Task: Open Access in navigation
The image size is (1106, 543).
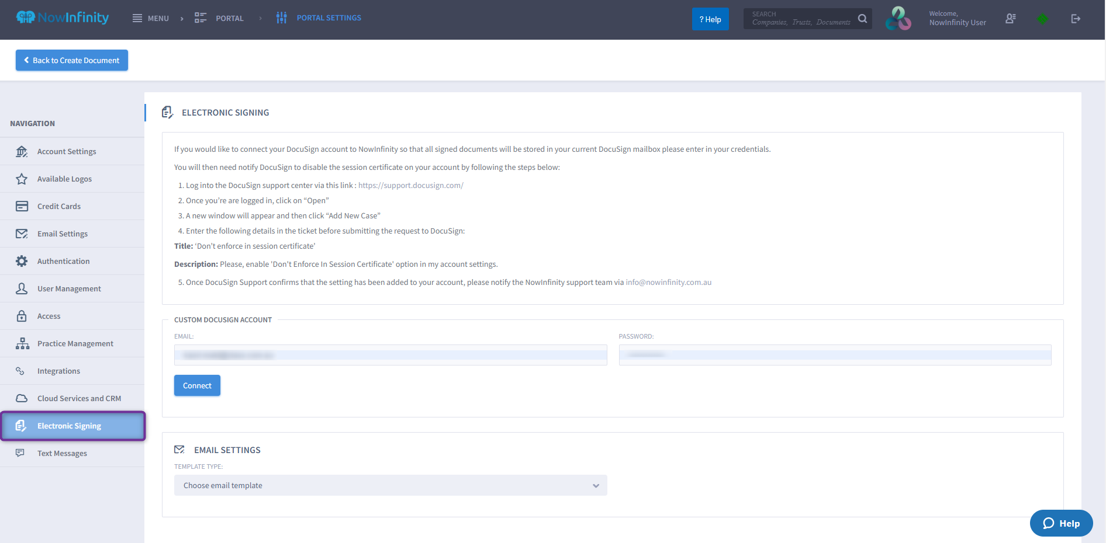Action: pyautogui.click(x=72, y=316)
